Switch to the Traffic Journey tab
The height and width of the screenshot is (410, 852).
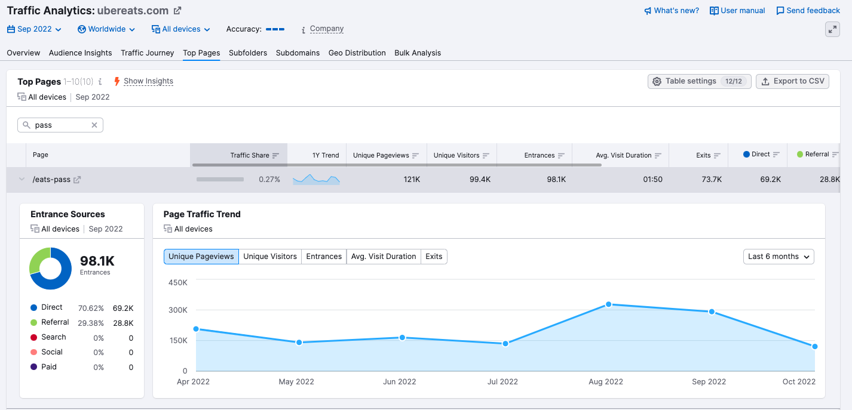point(148,53)
